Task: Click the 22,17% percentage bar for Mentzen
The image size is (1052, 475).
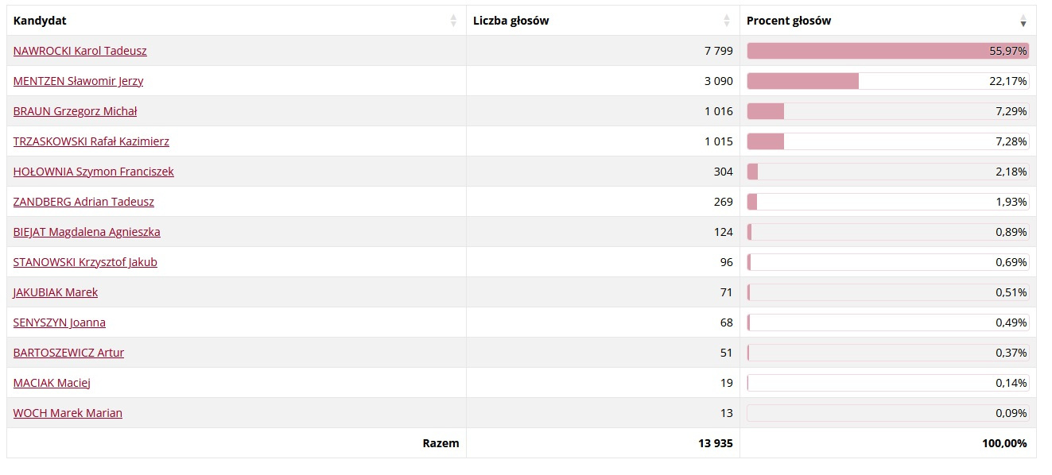Action: coord(888,81)
